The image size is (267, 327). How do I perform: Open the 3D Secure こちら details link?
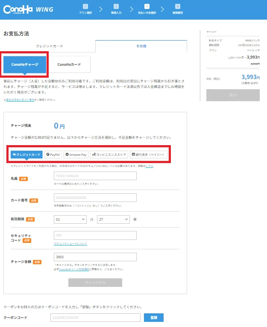149,166
